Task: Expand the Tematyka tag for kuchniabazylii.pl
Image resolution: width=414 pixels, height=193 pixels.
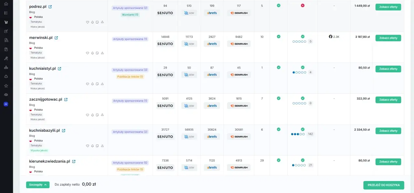Action: 36,145
